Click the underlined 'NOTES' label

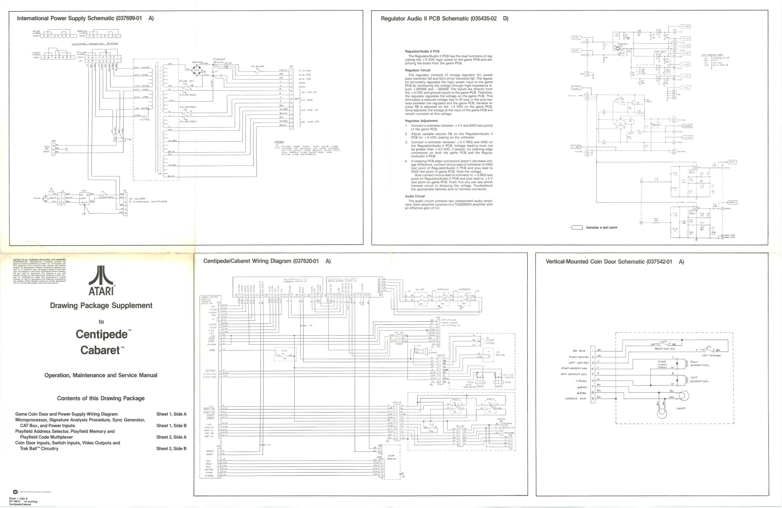[279, 142]
